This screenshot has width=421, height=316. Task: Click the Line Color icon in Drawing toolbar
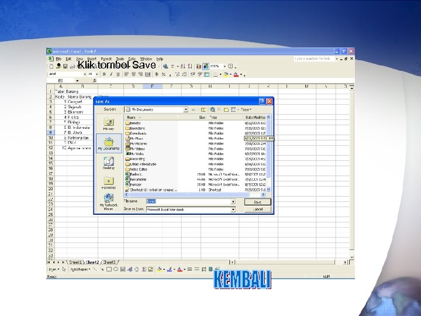pos(170,269)
